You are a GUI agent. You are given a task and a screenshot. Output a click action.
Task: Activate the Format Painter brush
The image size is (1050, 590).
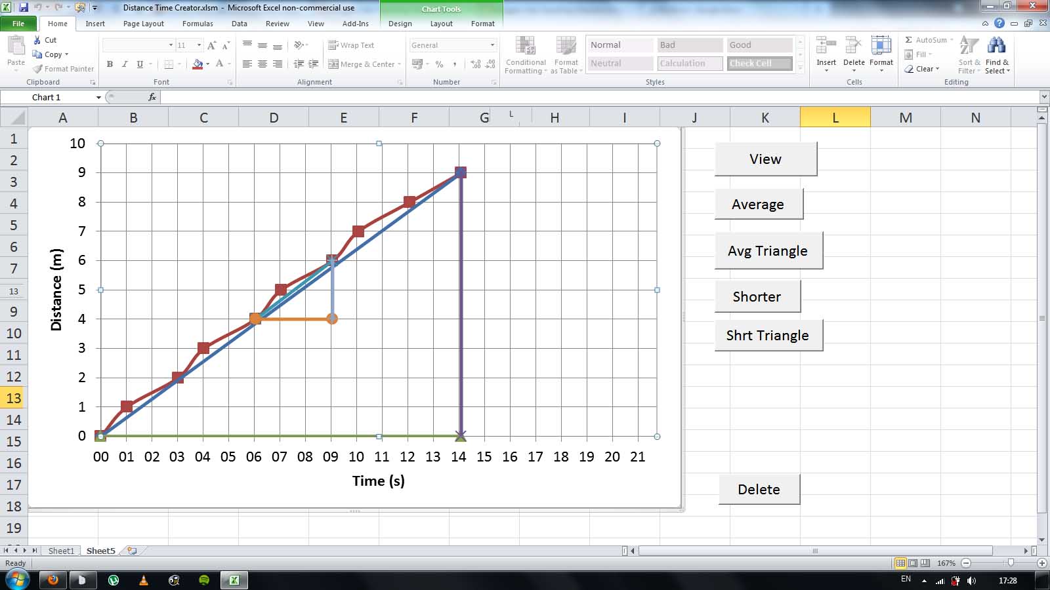37,69
